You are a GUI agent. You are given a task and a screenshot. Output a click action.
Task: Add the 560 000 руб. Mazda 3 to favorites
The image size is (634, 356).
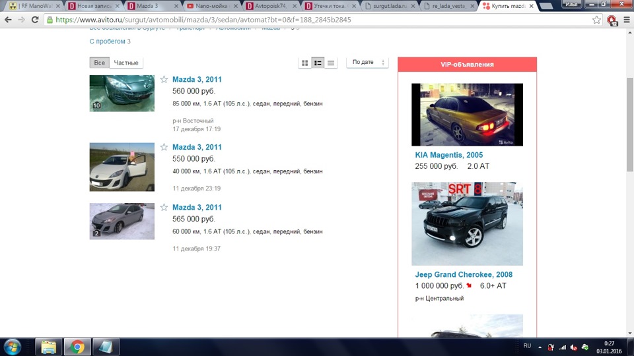[x=164, y=79]
